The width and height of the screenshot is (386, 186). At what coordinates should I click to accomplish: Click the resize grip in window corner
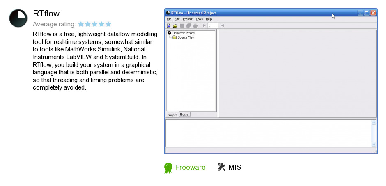point(375,152)
